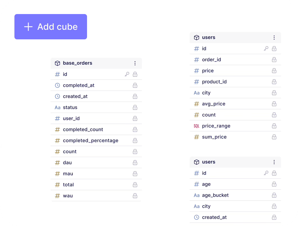
Task: Open the bottom users cube three-dot menu
Action: pos(274,162)
